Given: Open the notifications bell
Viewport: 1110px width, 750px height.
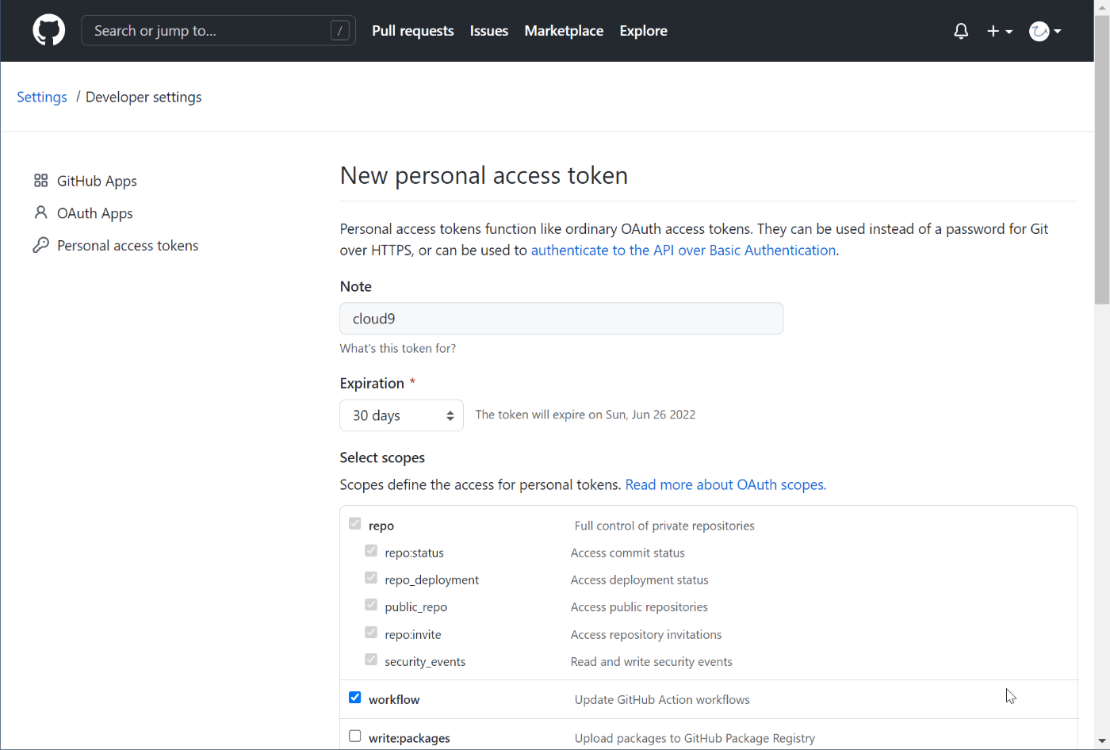Looking at the screenshot, I should [961, 31].
